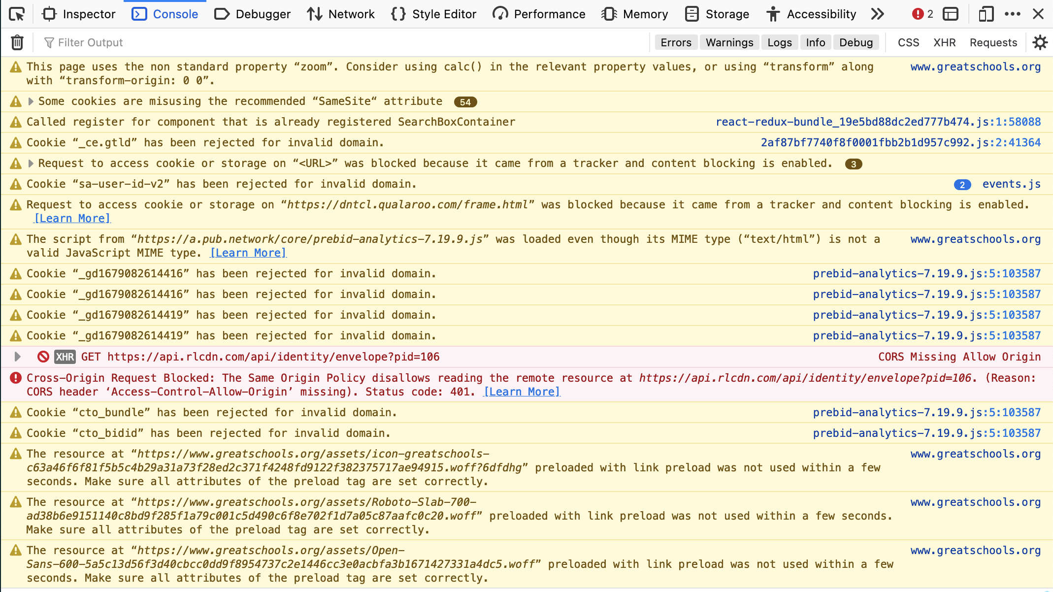The height and width of the screenshot is (592, 1053).
Task: Open the Accessibility tab
Action: pyautogui.click(x=811, y=14)
